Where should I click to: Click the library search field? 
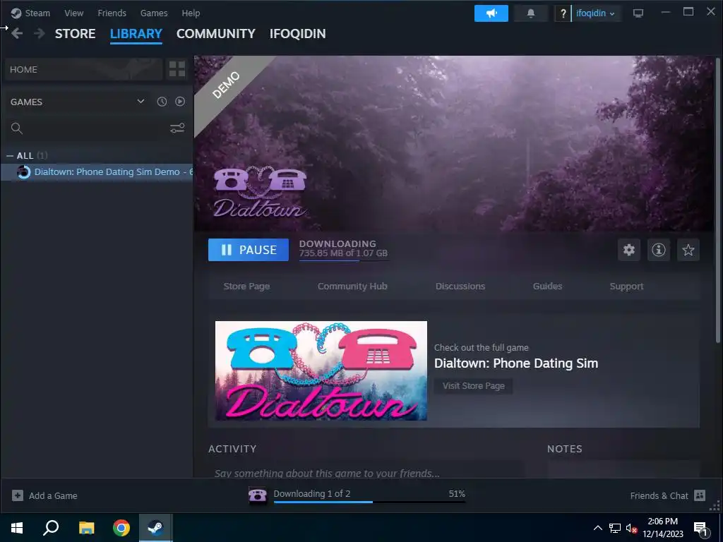point(96,128)
